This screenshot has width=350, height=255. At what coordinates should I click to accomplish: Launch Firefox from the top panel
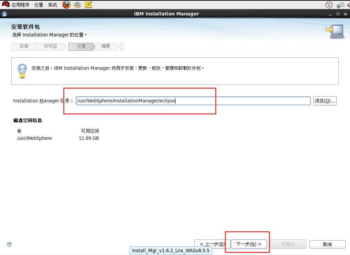66,4
